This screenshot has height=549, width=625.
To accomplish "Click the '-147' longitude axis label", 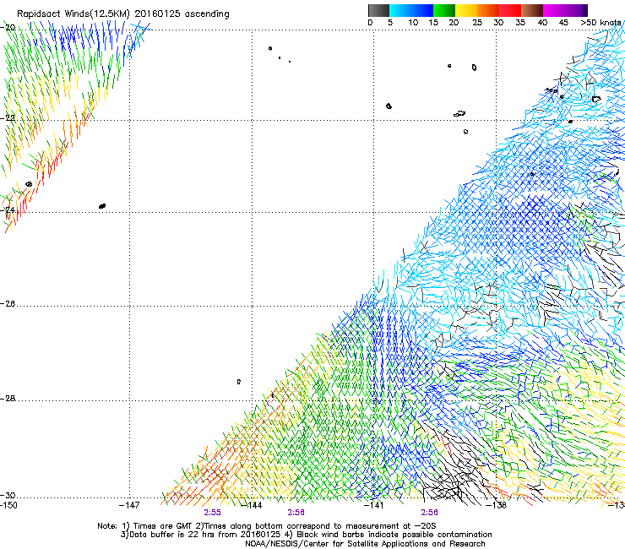I will pos(129,505).
